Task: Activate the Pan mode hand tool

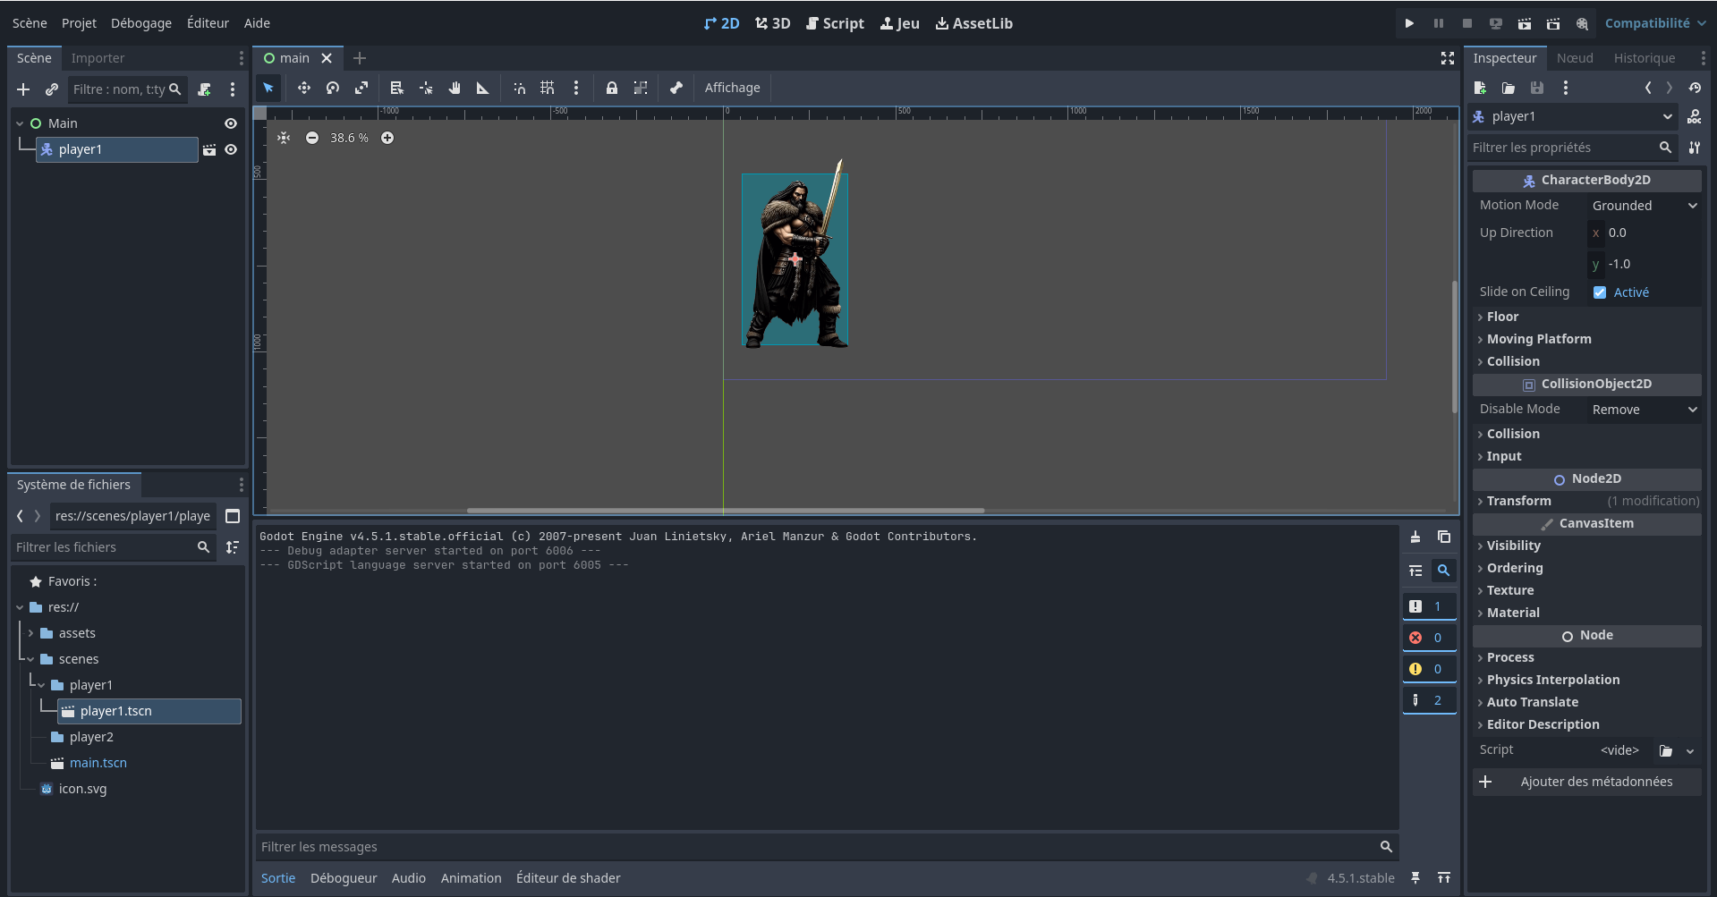Action: [455, 88]
